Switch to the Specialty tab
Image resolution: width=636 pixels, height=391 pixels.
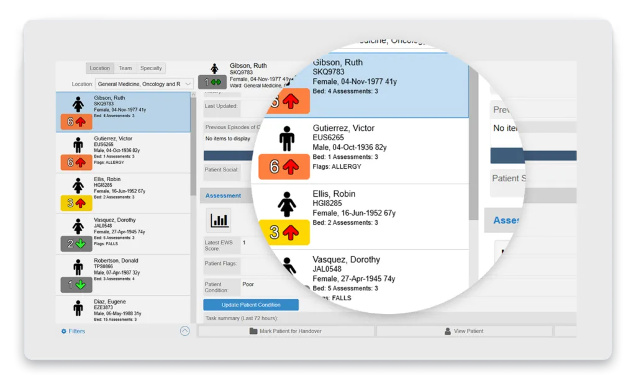(151, 68)
